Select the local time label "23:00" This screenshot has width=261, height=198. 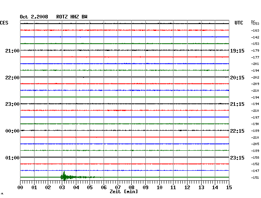(12, 104)
